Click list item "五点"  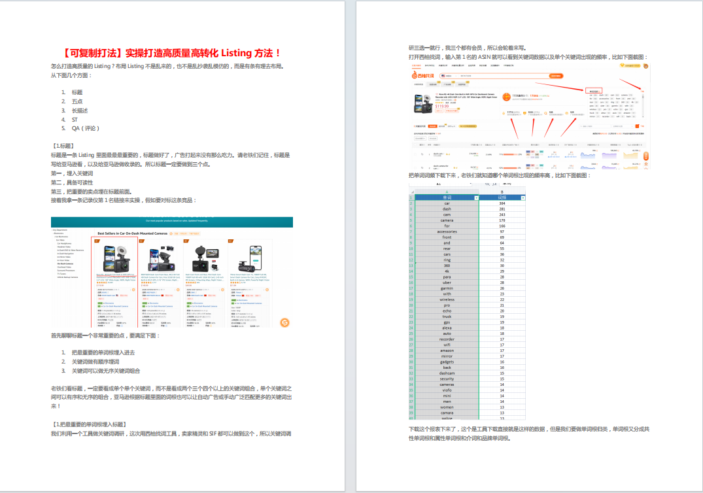point(77,101)
